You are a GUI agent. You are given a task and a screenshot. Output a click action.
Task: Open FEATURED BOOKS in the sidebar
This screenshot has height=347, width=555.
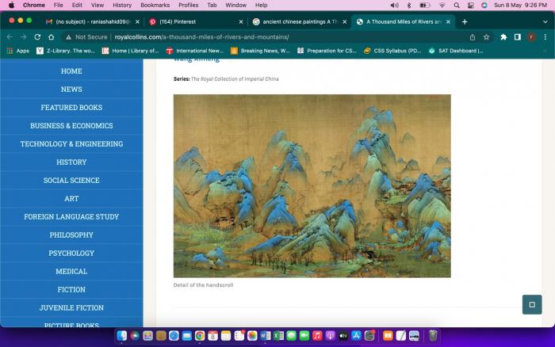pyautogui.click(x=71, y=108)
